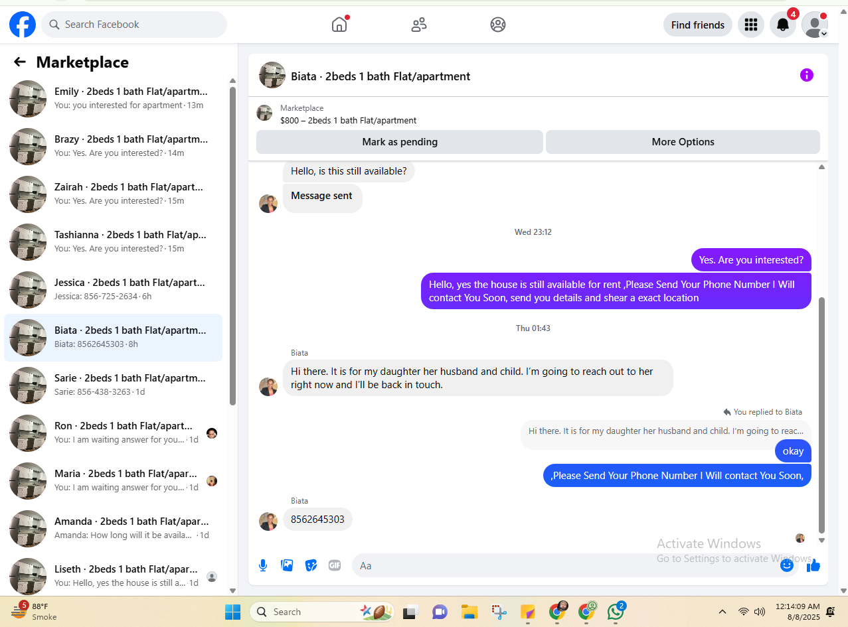Open Jessica conversation in list

point(114,290)
